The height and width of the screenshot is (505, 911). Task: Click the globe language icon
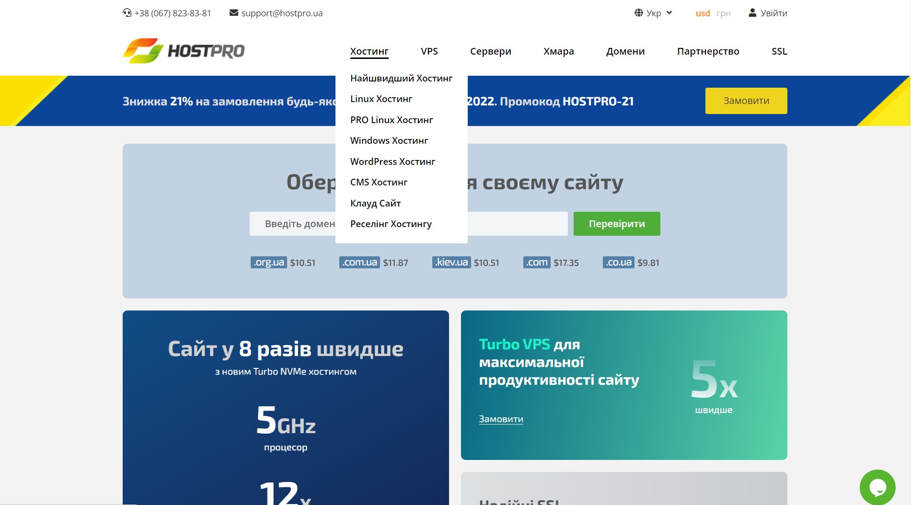[639, 13]
